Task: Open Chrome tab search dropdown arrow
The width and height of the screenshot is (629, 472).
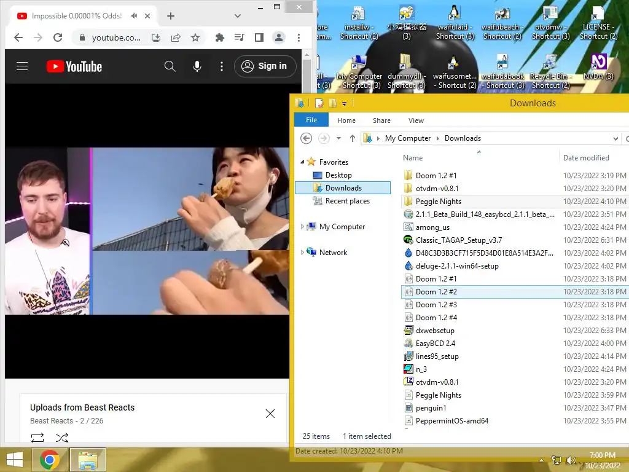Action: 238,16
